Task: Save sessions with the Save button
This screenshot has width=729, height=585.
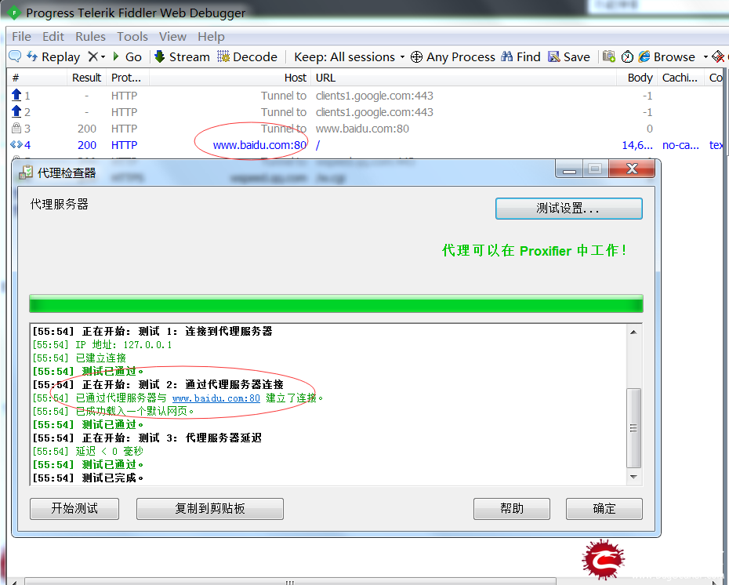Action: click(569, 56)
